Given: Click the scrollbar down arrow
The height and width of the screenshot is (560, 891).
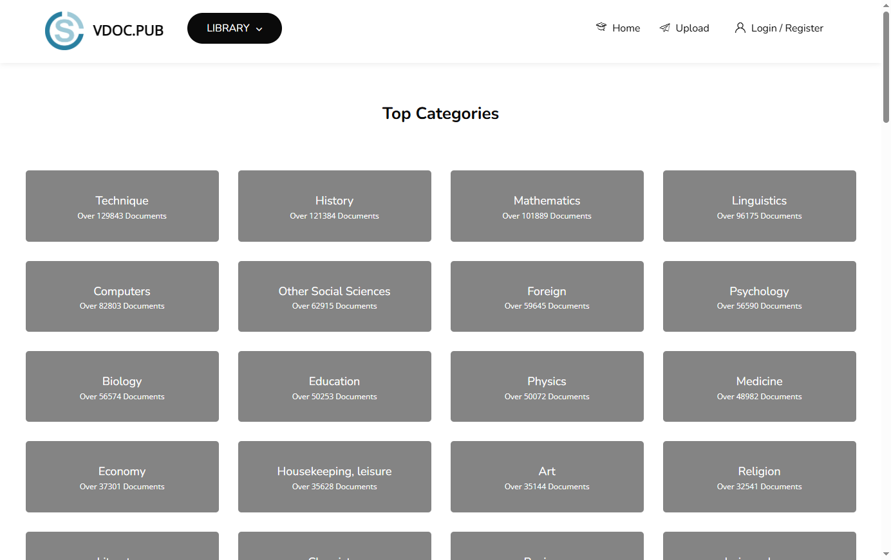Looking at the screenshot, I should point(886,554).
